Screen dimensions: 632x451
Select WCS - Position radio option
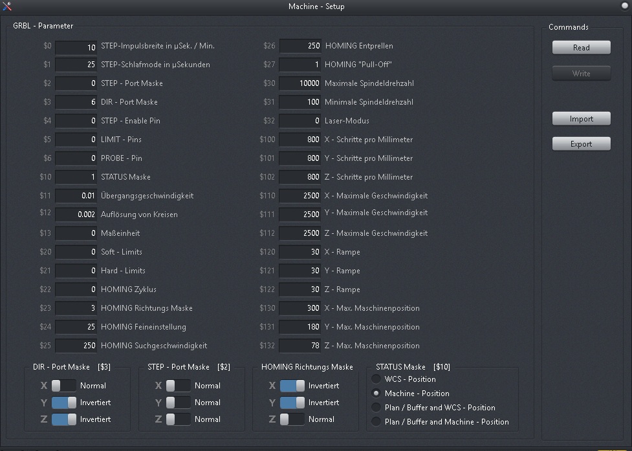tap(376, 379)
